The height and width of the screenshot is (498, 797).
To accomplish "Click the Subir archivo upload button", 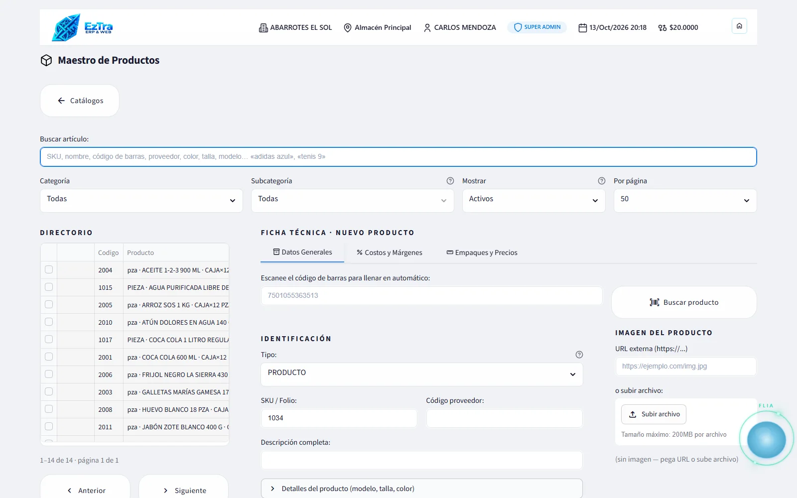I will (x=654, y=414).
